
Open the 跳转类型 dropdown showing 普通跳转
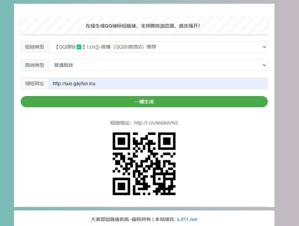coord(158,65)
